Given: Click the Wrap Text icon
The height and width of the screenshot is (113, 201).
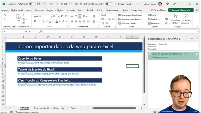Looking at the screenshot, I should (x=94, y=16).
